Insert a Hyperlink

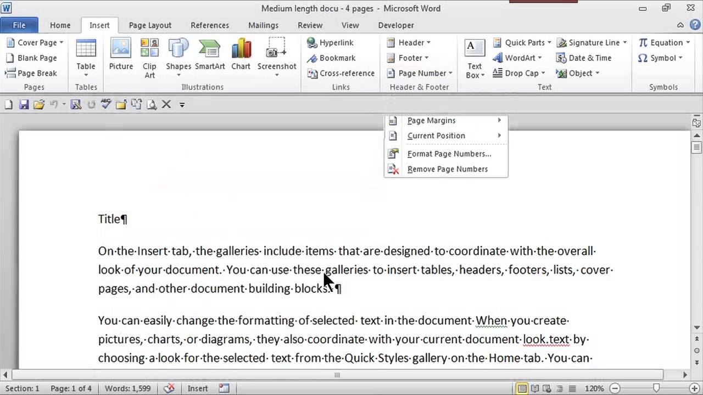point(330,42)
